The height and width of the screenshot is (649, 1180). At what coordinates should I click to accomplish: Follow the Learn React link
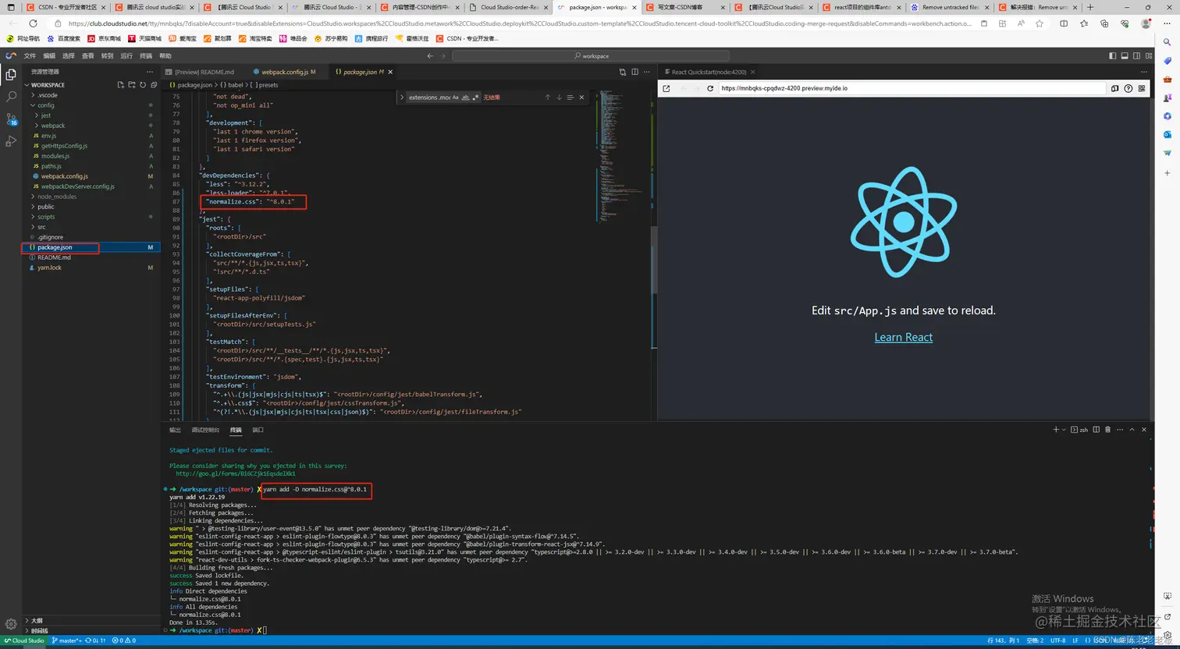pos(903,337)
